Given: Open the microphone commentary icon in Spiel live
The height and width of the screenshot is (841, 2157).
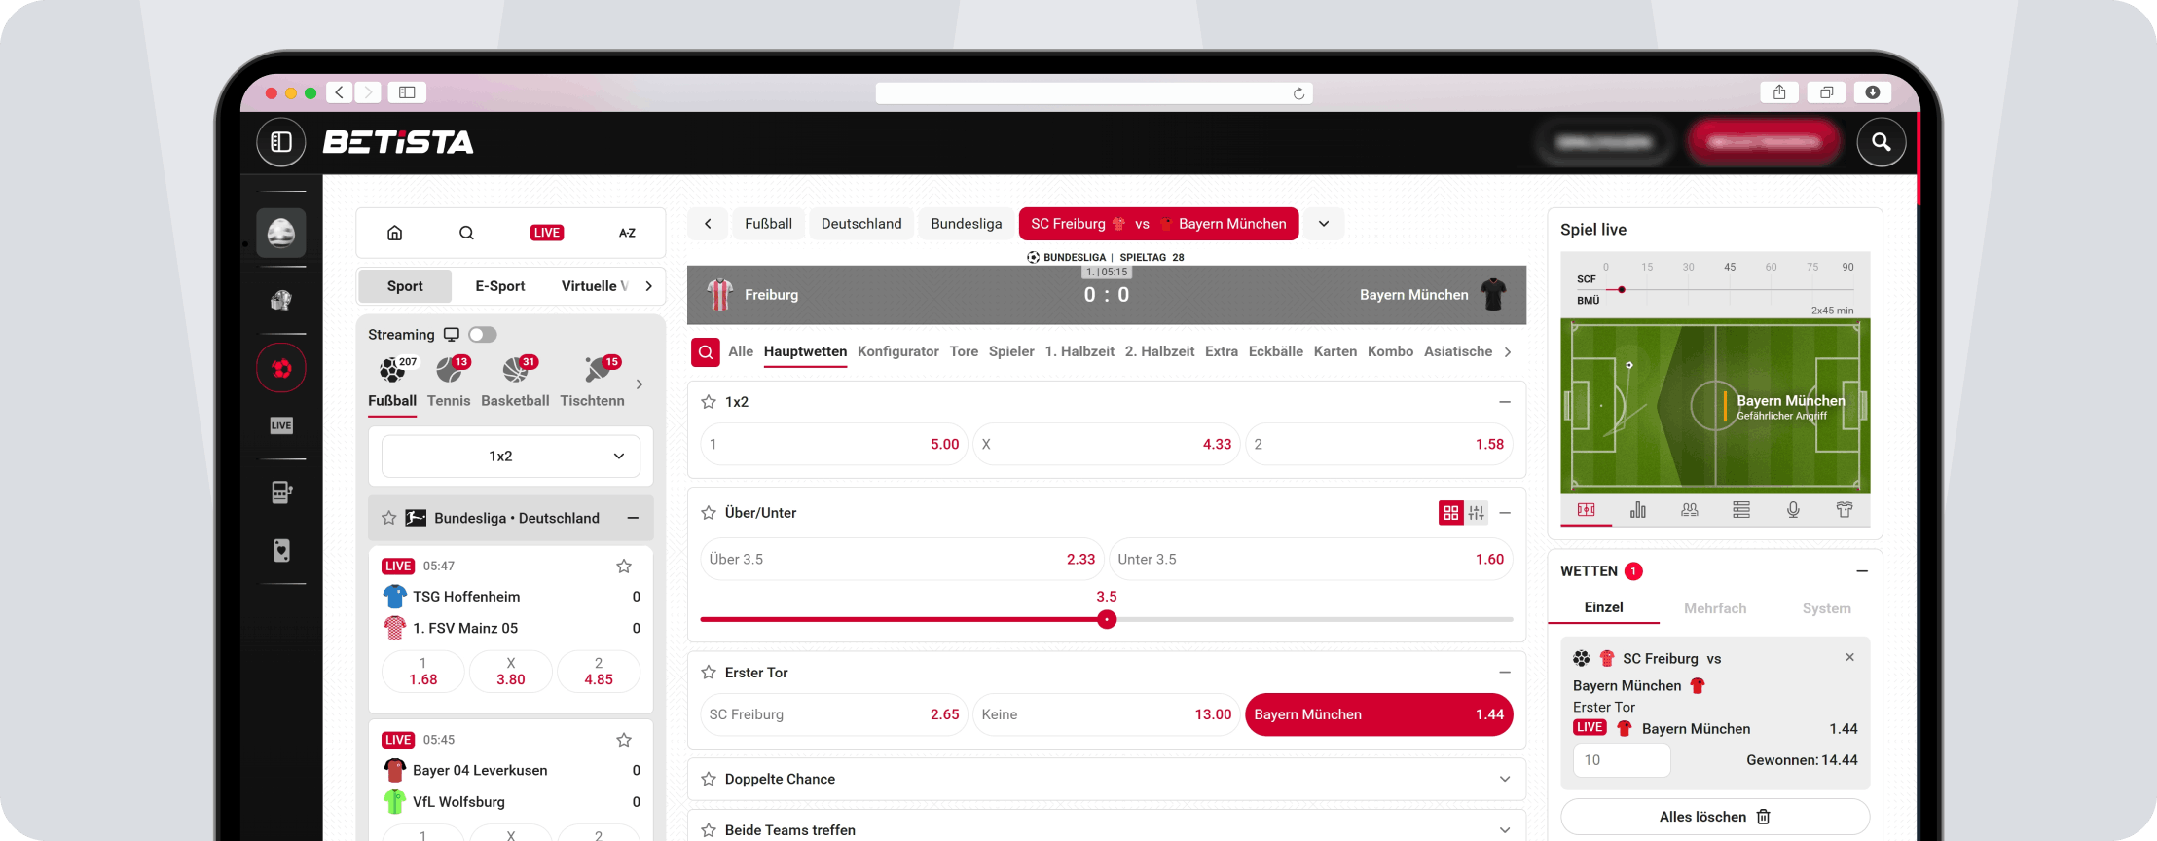Looking at the screenshot, I should tap(1793, 510).
